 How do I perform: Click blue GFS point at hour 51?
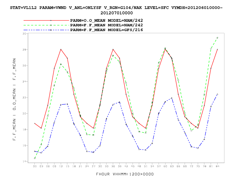point(145,150)
